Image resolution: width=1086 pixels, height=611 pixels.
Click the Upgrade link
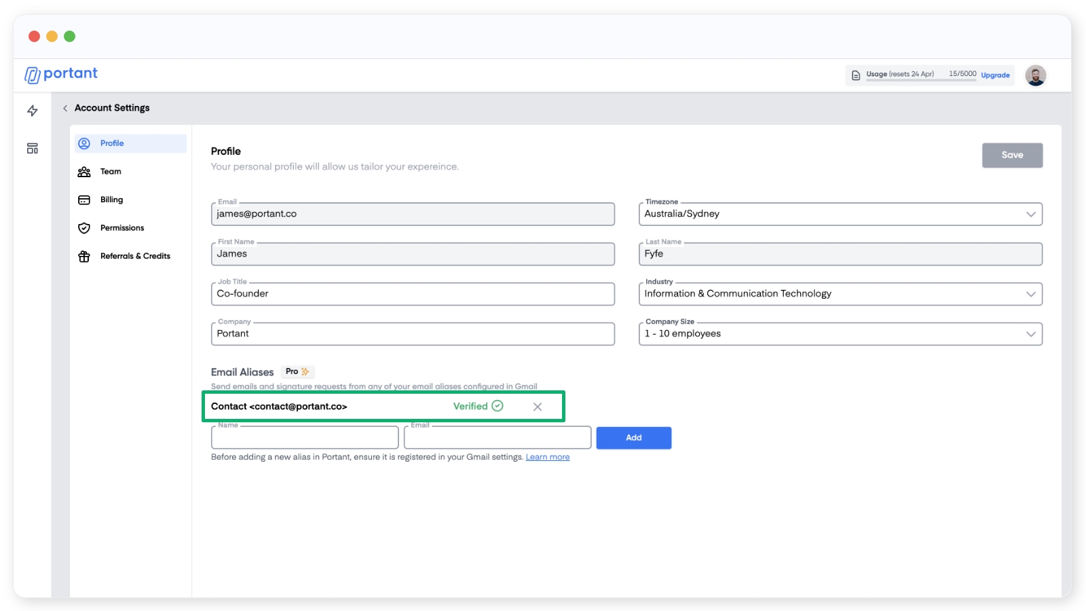(x=995, y=75)
